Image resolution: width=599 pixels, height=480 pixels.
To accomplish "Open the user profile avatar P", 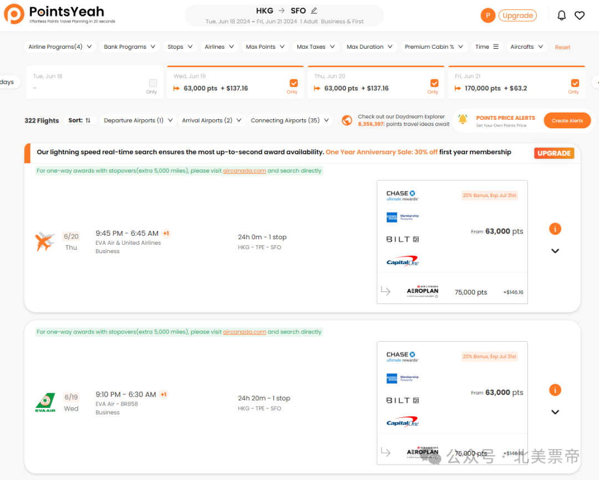I will pyautogui.click(x=488, y=16).
